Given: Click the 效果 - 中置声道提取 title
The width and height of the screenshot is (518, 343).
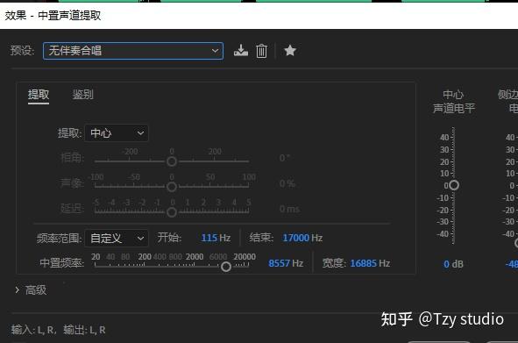Looking at the screenshot, I should (53, 15).
